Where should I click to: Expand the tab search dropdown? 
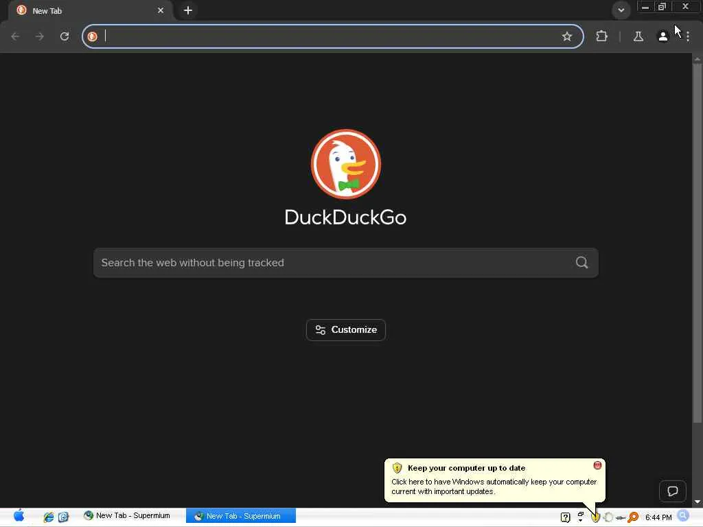coord(621,10)
